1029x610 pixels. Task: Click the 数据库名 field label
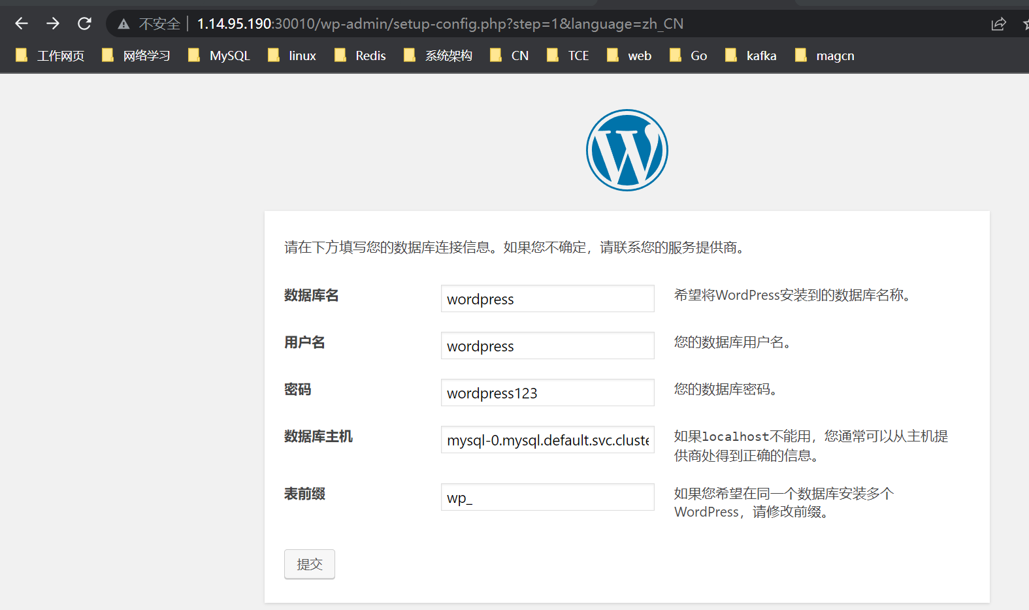click(312, 295)
